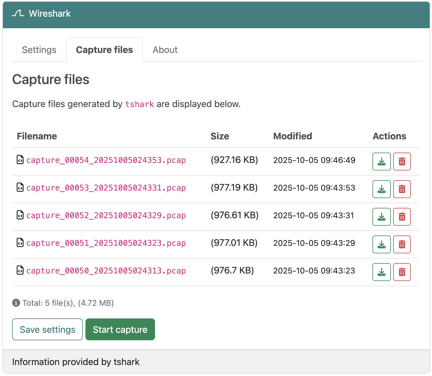The width and height of the screenshot is (432, 376).
Task: Switch to the Settings tab
Action: 39,50
